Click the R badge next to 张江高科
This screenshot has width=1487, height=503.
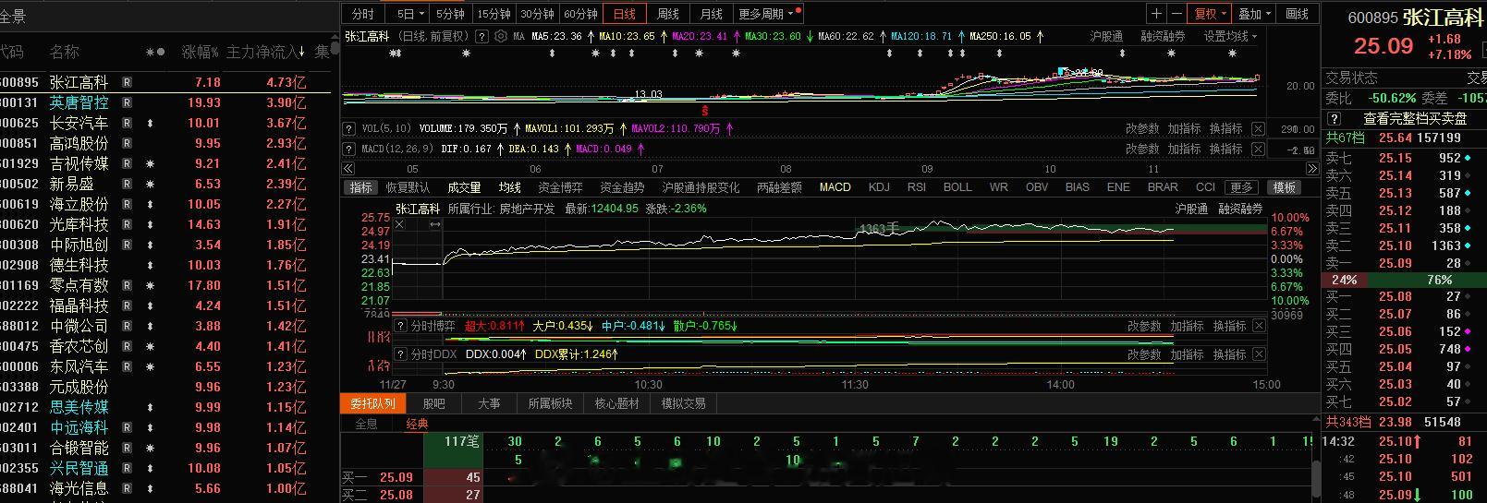click(127, 82)
